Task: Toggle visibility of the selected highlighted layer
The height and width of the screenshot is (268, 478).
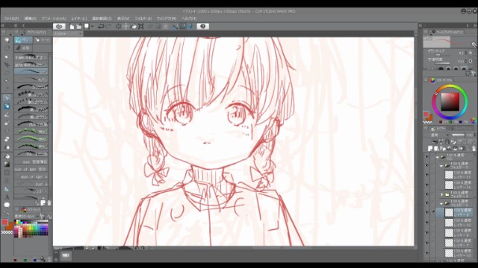Action: [x=426, y=213]
